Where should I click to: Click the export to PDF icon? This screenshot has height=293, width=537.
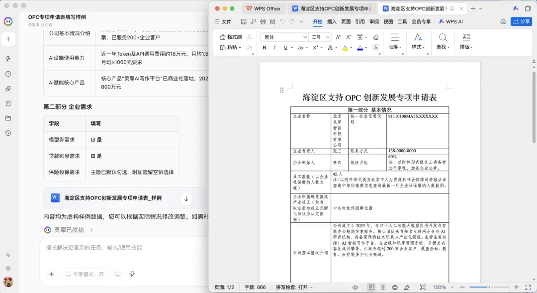click(253, 21)
